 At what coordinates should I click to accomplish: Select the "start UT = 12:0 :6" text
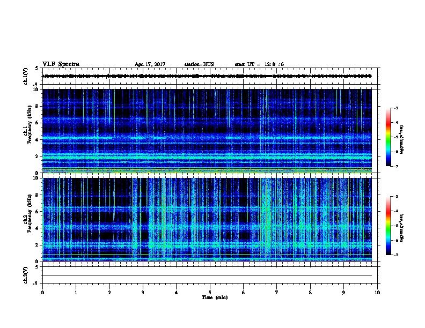click(x=259, y=64)
